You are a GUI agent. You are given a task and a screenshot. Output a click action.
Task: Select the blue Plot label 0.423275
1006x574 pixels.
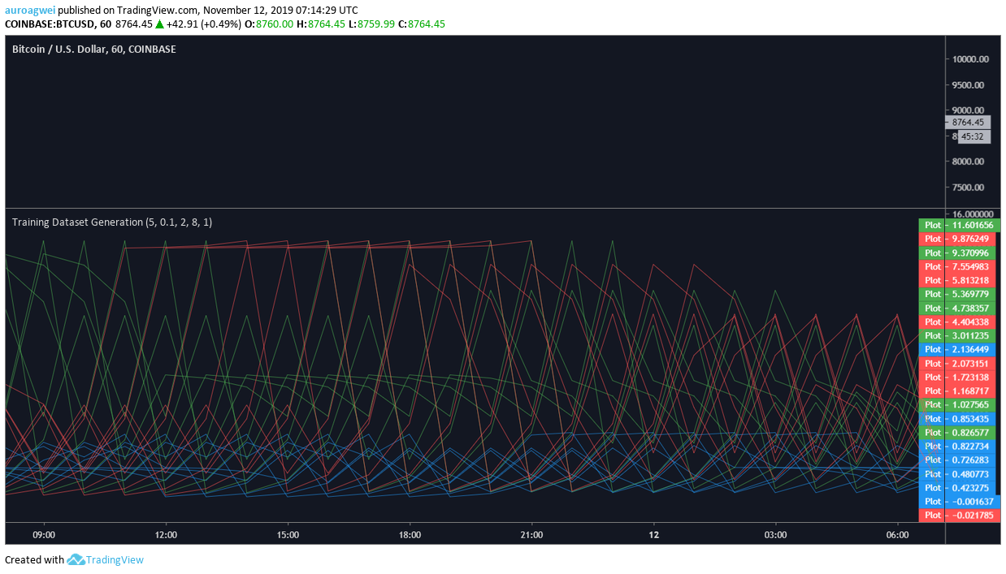click(956, 487)
